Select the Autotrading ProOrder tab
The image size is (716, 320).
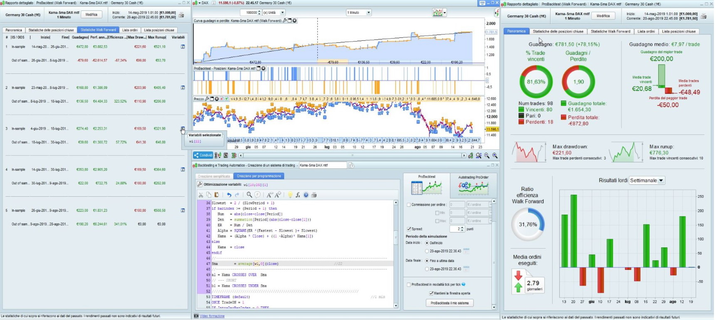click(473, 185)
